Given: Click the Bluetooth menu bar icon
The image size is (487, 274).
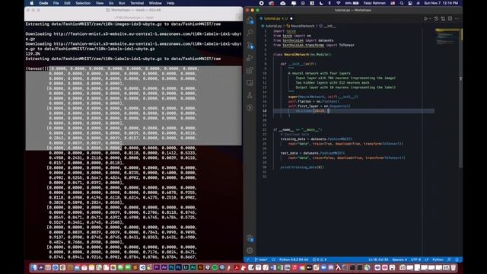Looking at the screenshot, I should (329, 3).
